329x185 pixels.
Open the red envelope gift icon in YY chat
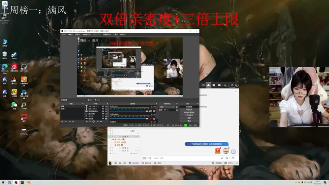click(x=218, y=150)
